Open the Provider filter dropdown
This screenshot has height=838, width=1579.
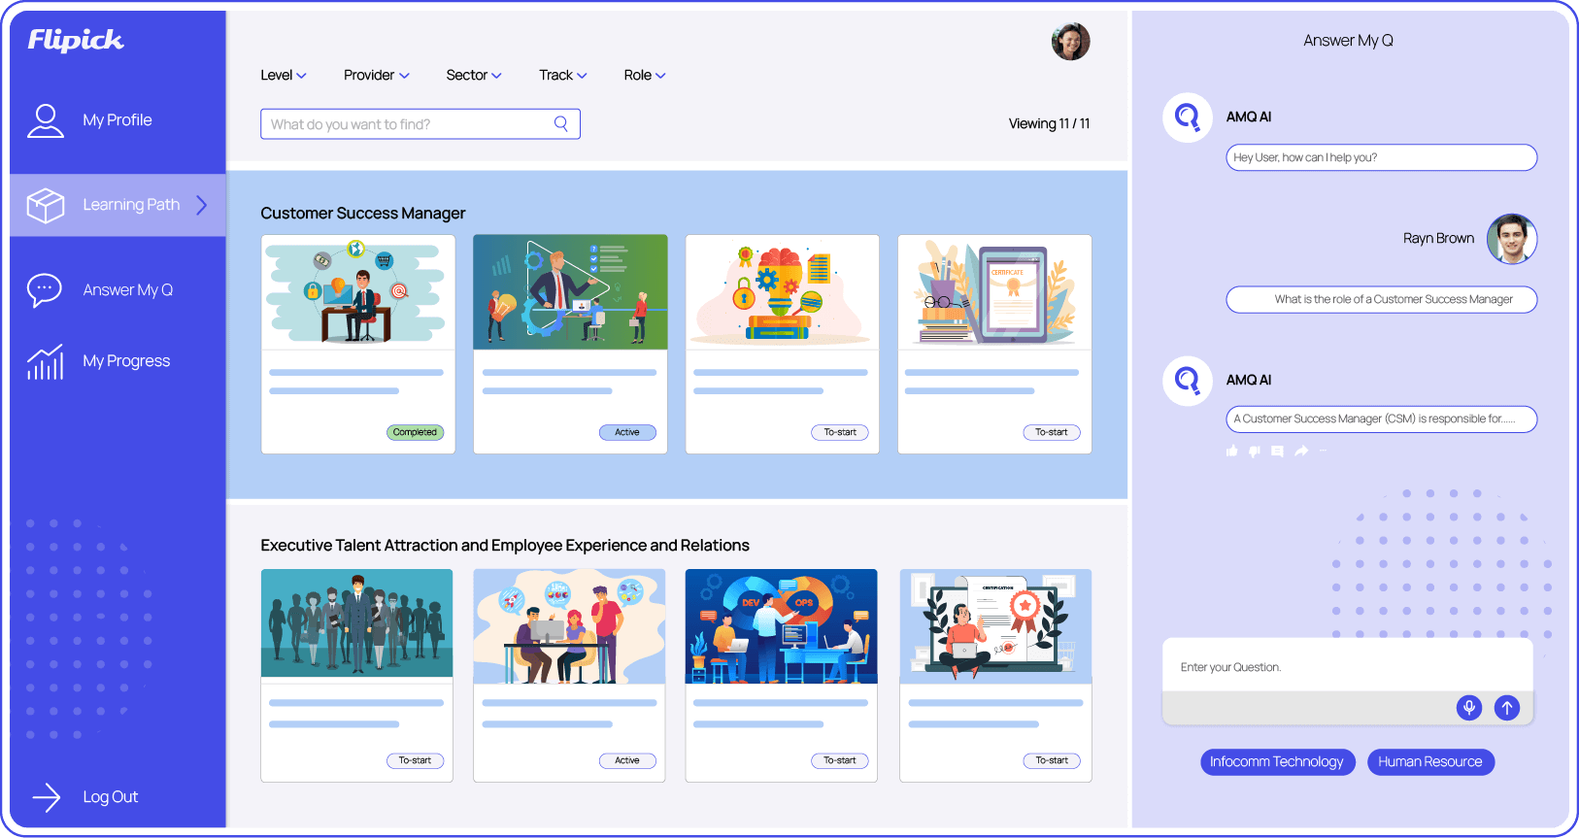pyautogui.click(x=376, y=75)
